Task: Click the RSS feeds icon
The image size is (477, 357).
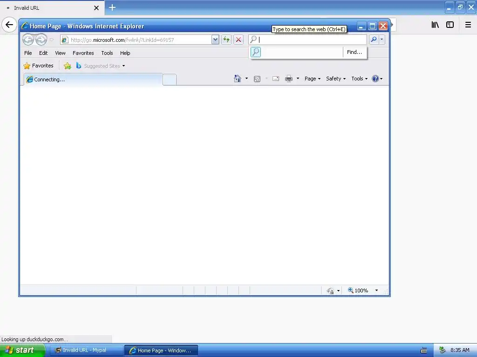Action: click(x=257, y=79)
